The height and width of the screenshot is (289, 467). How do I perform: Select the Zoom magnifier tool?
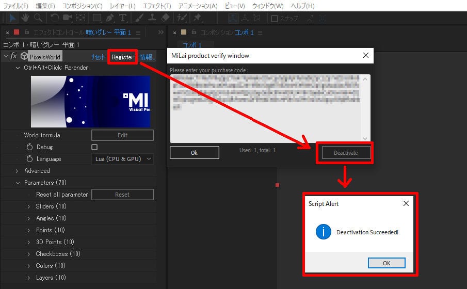(x=38, y=18)
